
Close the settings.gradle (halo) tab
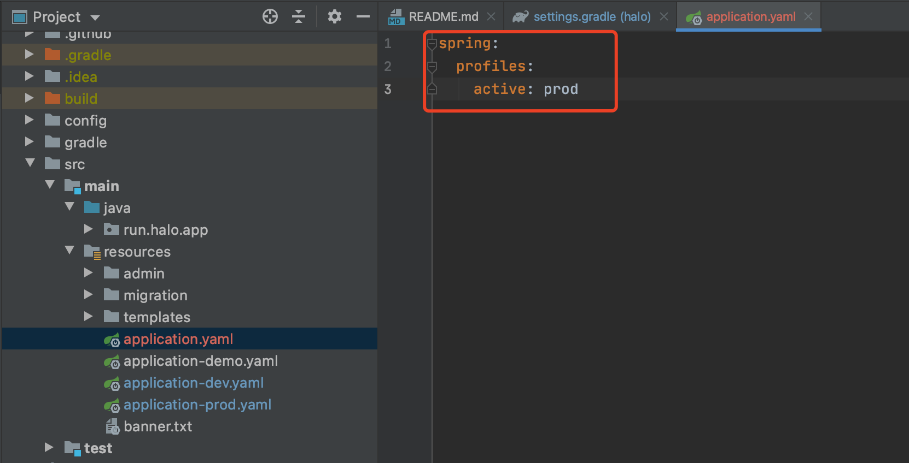click(x=664, y=16)
